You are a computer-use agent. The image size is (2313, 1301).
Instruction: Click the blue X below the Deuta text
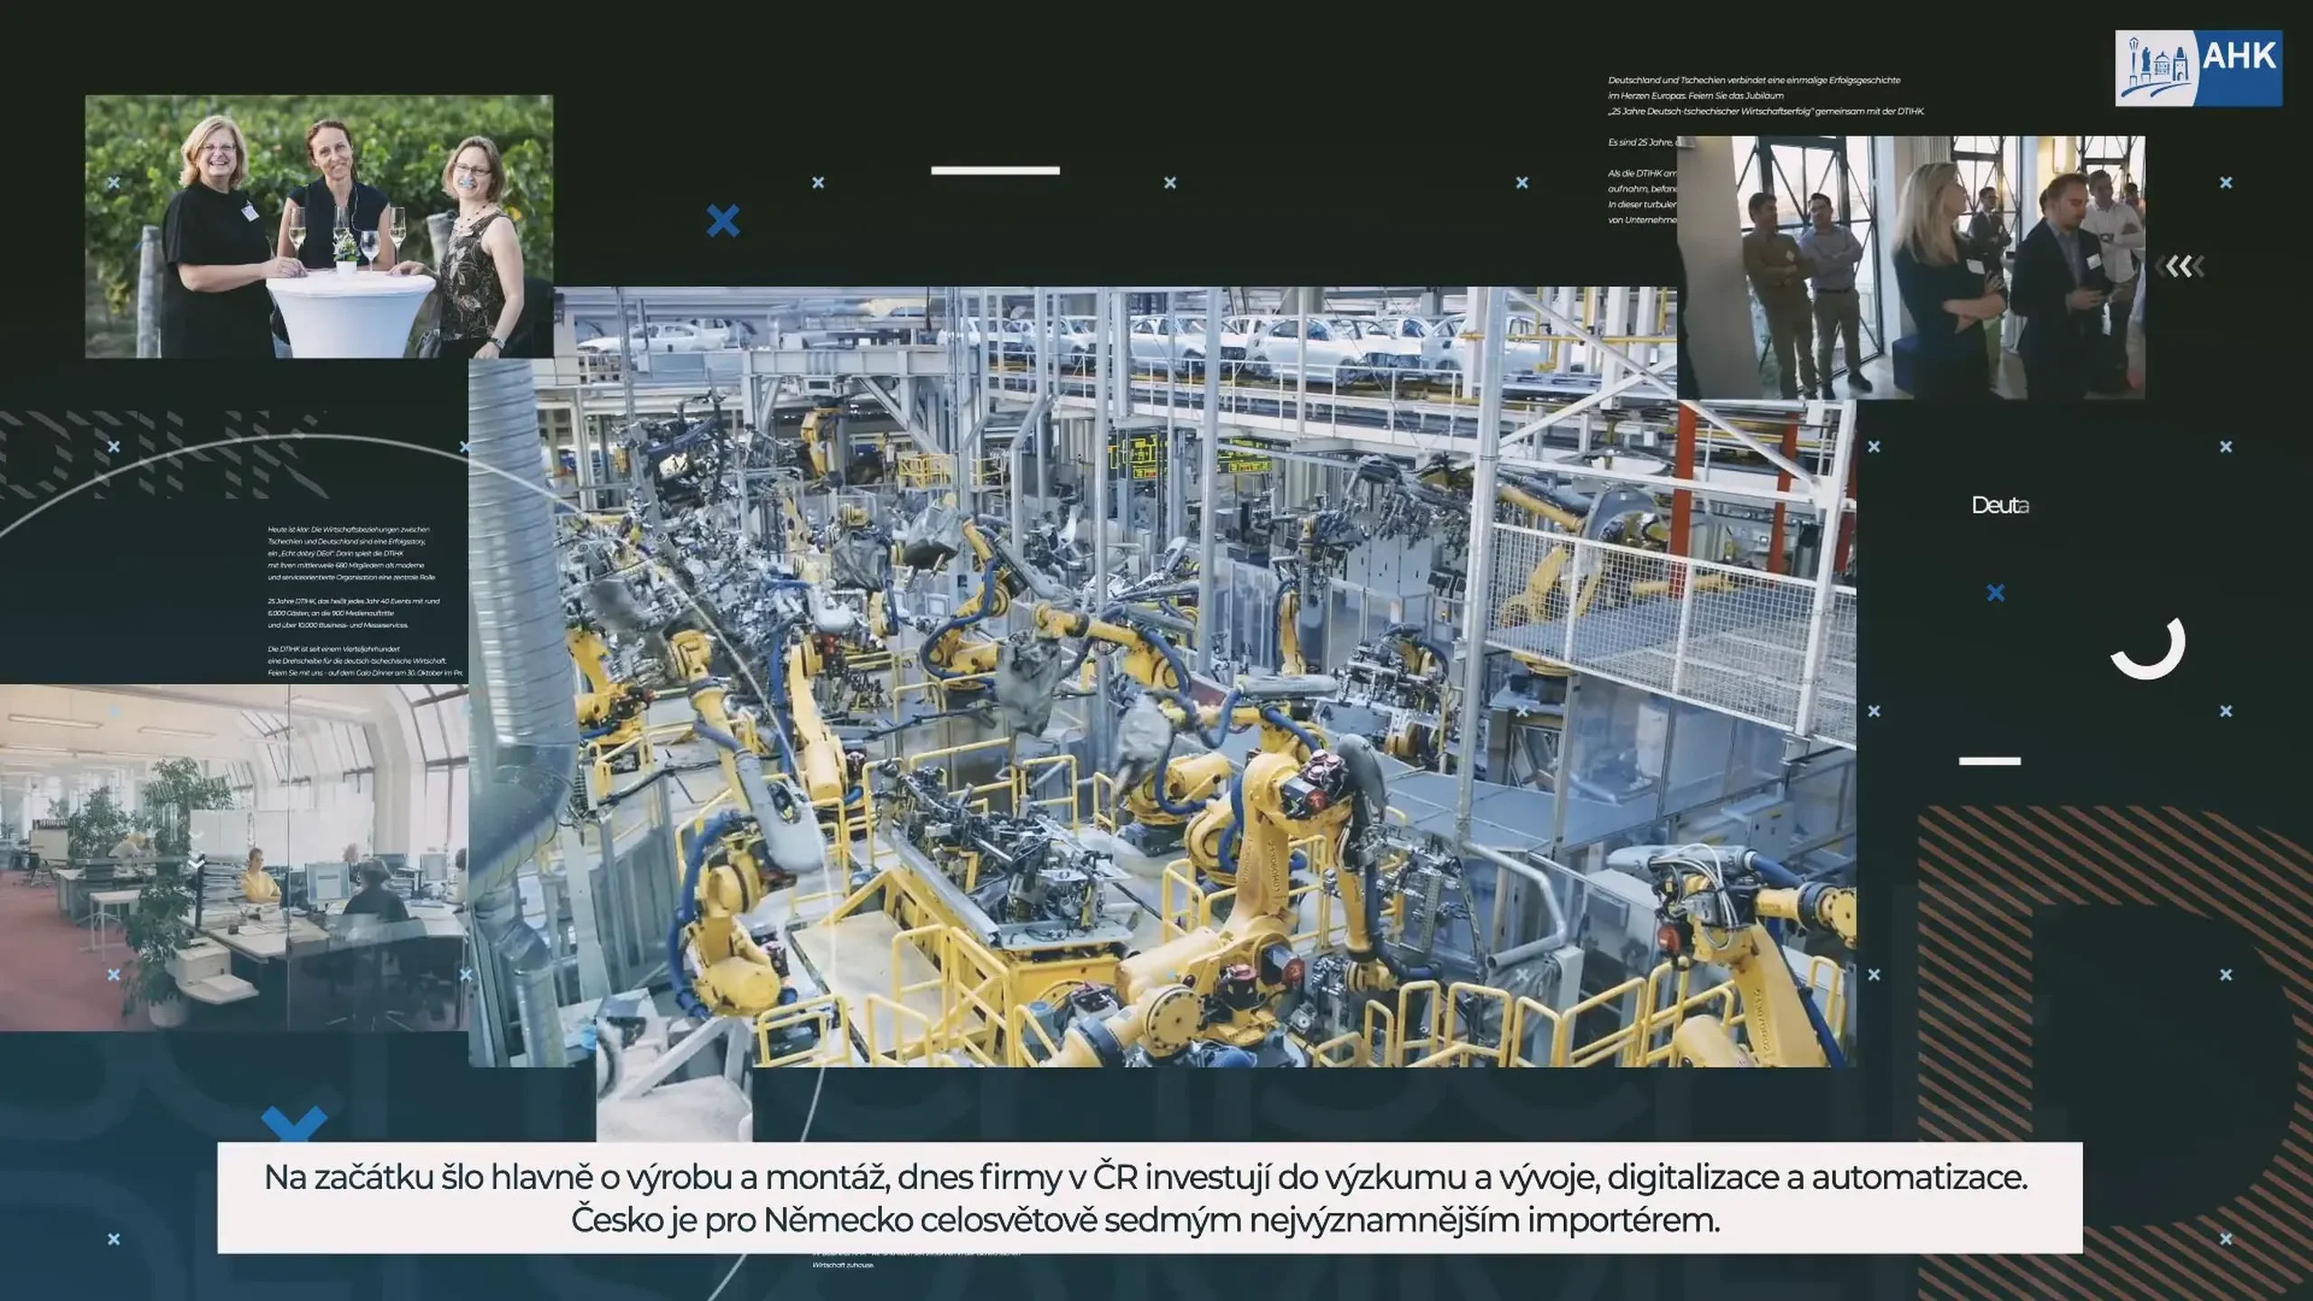click(x=1996, y=593)
